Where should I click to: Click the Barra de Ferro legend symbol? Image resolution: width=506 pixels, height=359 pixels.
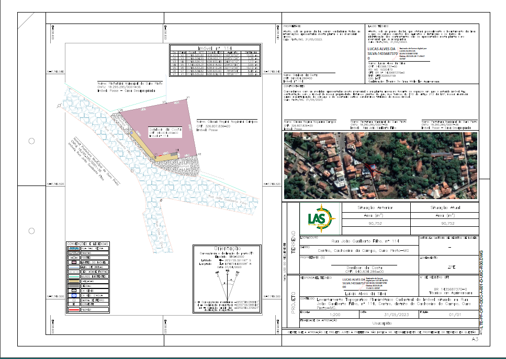click(74, 300)
